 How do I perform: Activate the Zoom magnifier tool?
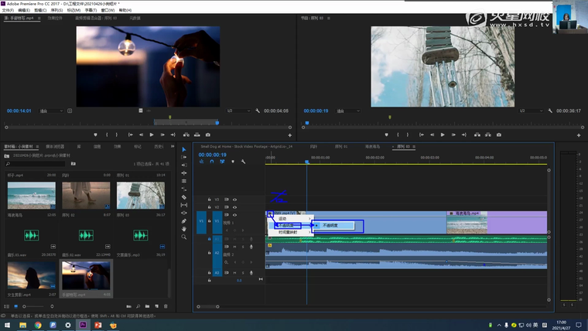[184, 237]
